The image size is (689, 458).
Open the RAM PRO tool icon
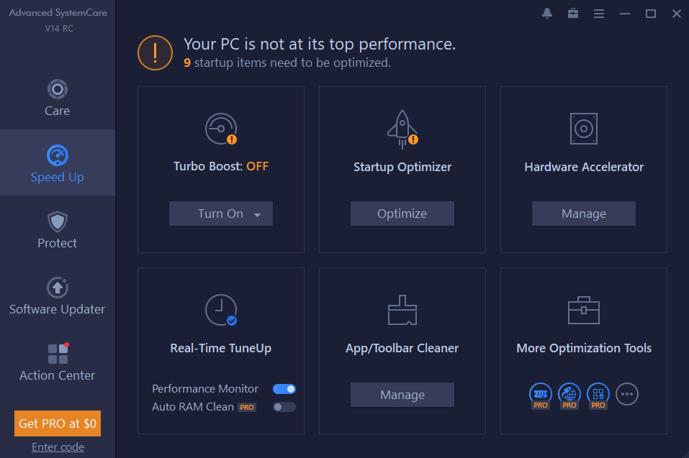point(541,395)
